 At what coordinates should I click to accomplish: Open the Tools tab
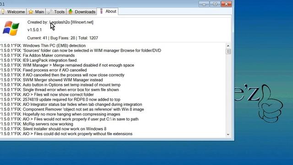point(56,11)
